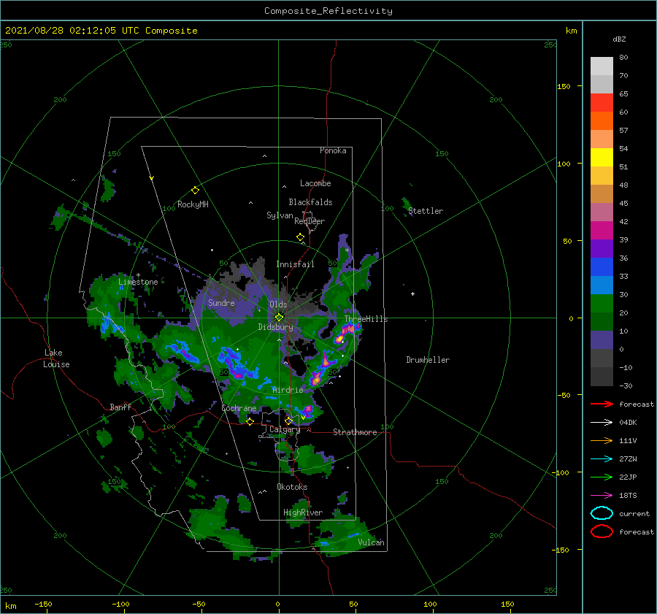Click yellow diamond marker below RedDeer
The width and height of the screenshot is (657, 614).
[x=300, y=237]
